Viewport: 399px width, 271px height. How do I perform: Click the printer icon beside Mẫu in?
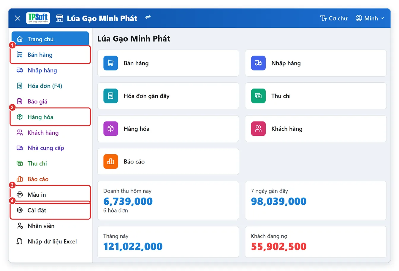(20, 195)
